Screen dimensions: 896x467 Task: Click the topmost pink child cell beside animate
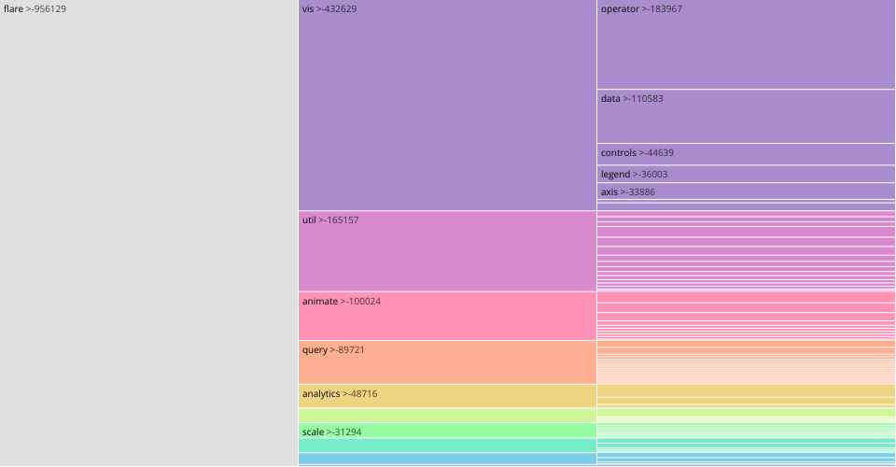coord(746,297)
